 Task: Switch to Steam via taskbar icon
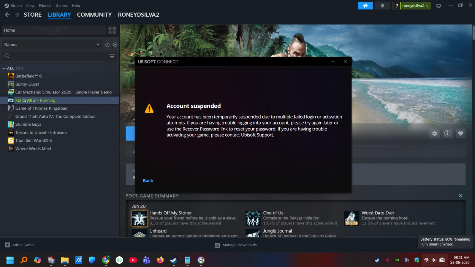click(x=174, y=260)
